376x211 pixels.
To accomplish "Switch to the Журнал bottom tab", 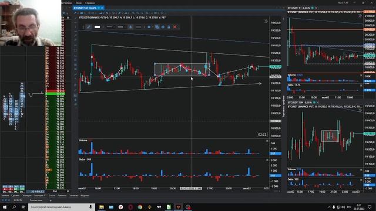I will click(85, 196).
